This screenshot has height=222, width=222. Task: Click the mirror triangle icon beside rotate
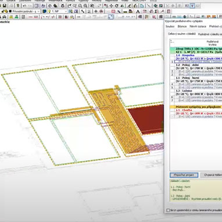pyautogui.click(x=122, y=6)
